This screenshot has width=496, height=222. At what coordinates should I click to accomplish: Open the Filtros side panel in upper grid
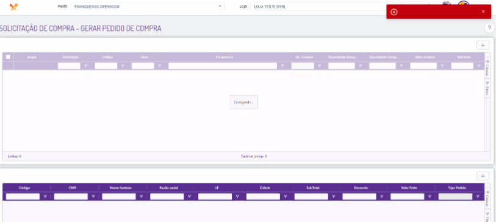coord(487,88)
